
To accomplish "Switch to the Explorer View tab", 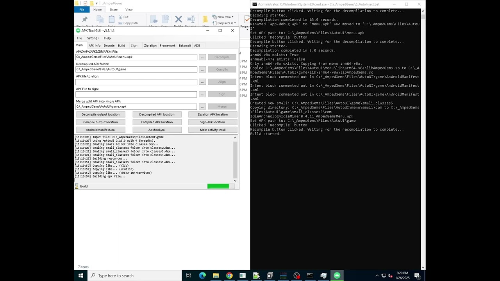I will tap(129, 9).
